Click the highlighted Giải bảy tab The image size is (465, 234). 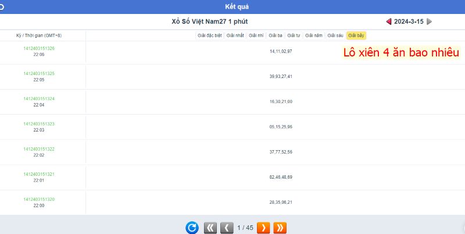point(356,36)
